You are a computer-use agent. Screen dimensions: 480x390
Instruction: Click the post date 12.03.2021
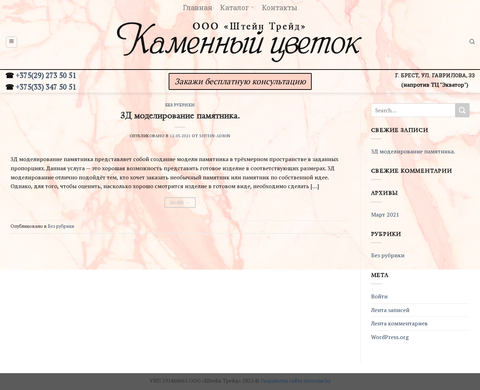(x=180, y=136)
